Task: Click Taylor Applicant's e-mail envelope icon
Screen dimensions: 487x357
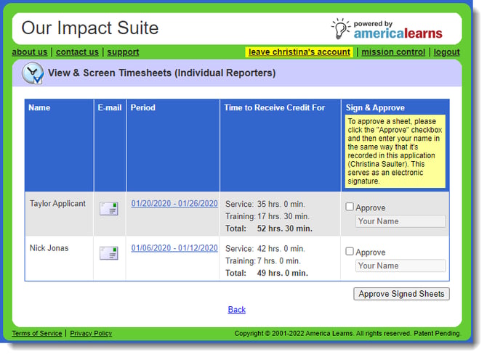Action: pos(109,209)
